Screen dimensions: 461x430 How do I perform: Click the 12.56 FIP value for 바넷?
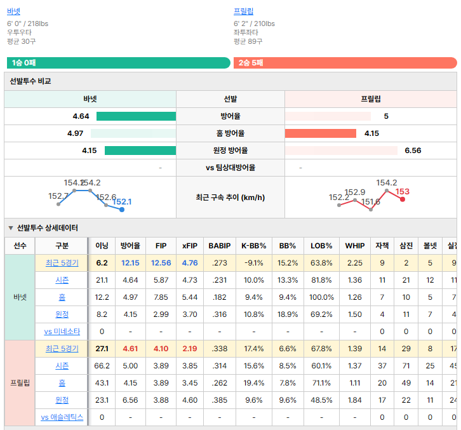pyautogui.click(x=161, y=263)
